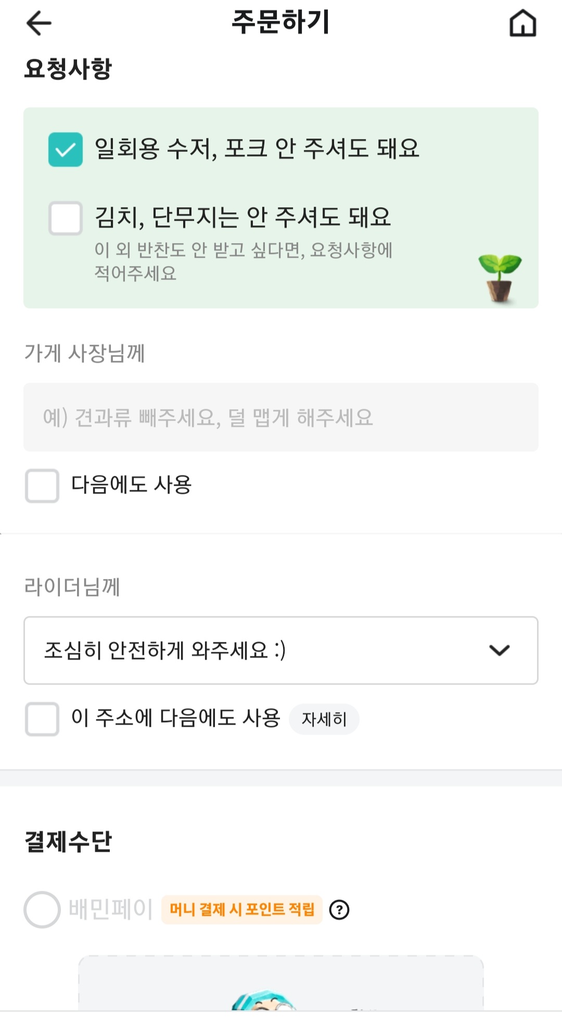Tap the 결제수단 section heading
562x1020 pixels.
point(68,841)
